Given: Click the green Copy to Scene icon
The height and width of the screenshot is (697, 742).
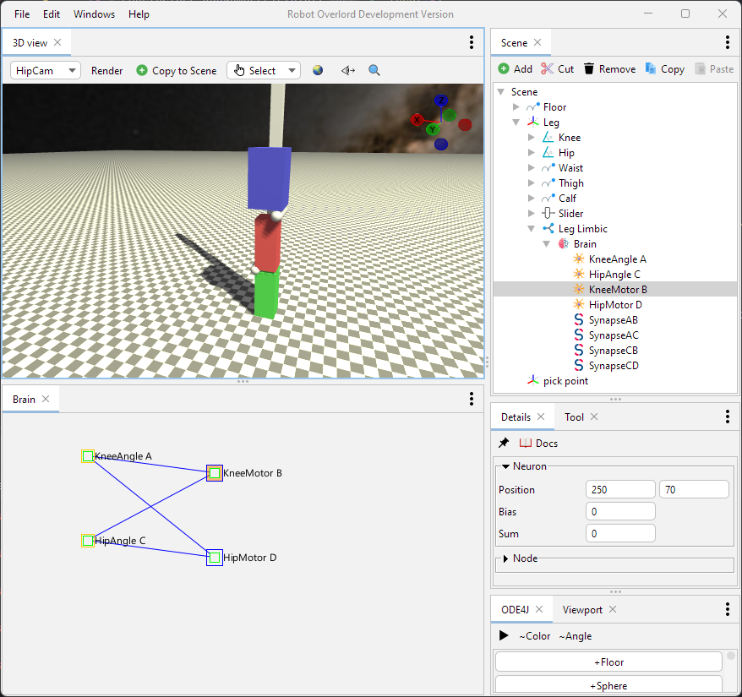Looking at the screenshot, I should click(141, 70).
